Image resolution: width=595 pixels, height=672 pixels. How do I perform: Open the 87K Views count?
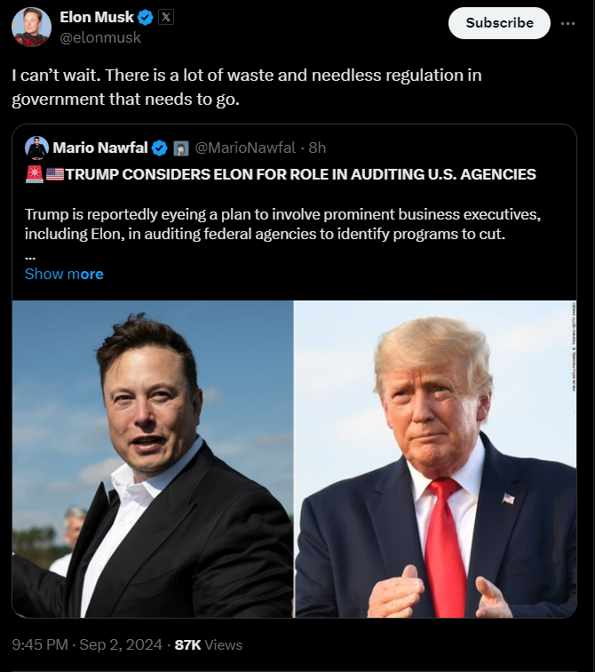tap(209, 644)
